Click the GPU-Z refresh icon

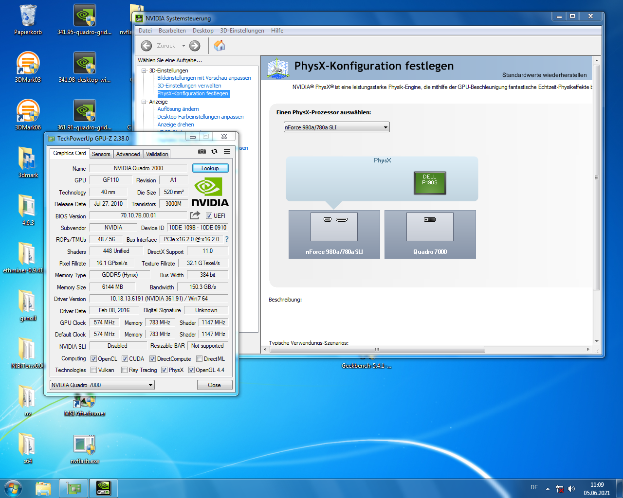[214, 151]
